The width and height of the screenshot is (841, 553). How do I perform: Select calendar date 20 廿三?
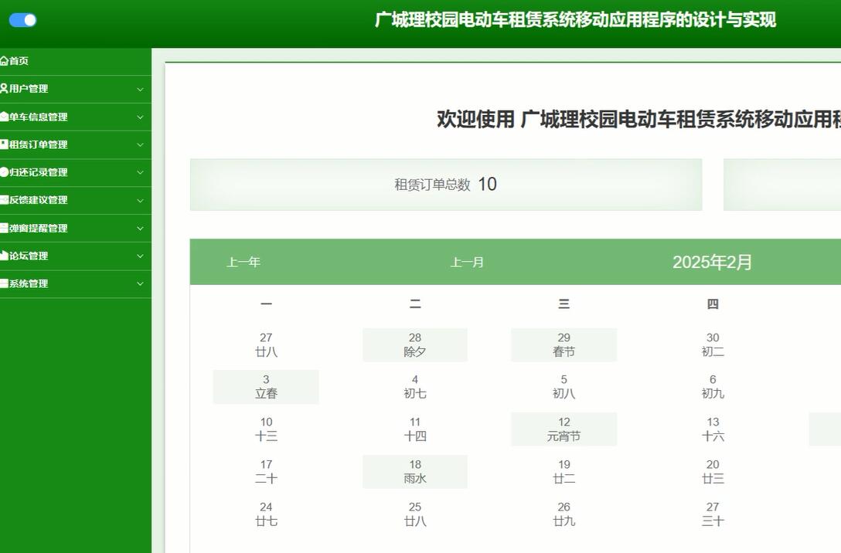(713, 472)
